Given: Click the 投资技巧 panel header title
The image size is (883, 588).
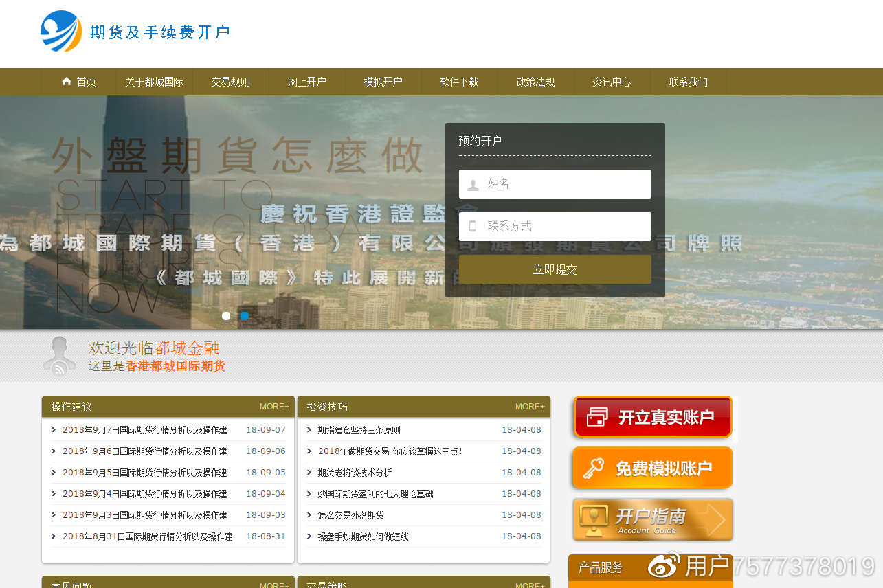Looking at the screenshot, I should coord(327,407).
